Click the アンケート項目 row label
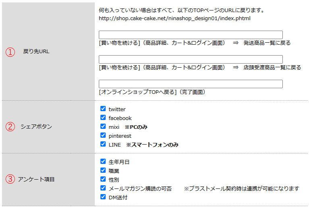Viewport: 309px width, 207px height. tap(36, 179)
